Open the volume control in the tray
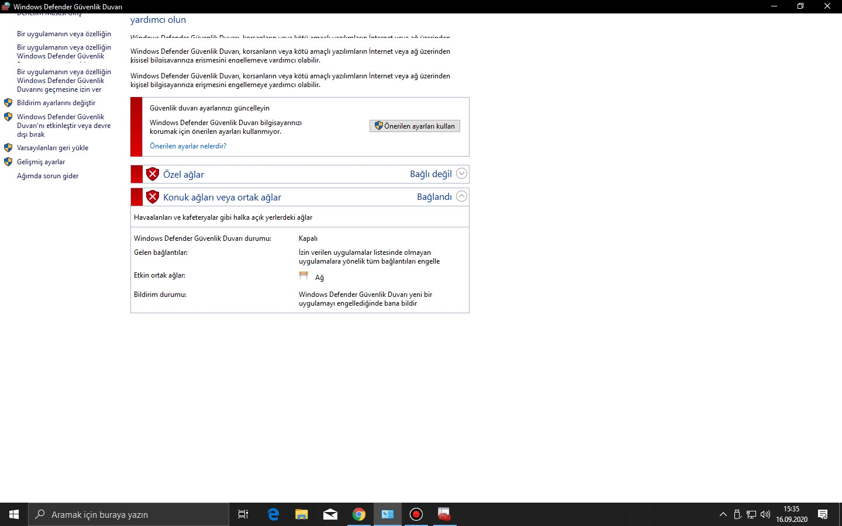Viewport: 842px width, 526px height. [x=765, y=514]
